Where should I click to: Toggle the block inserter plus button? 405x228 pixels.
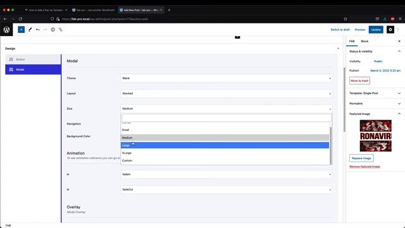tap(21, 30)
